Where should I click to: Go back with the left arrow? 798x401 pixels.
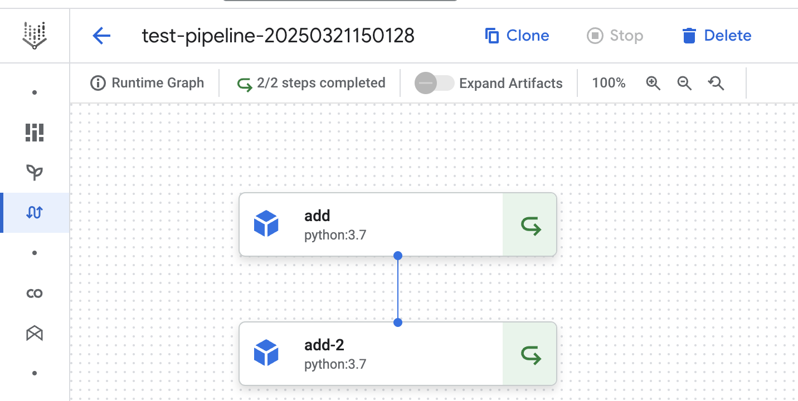(101, 36)
